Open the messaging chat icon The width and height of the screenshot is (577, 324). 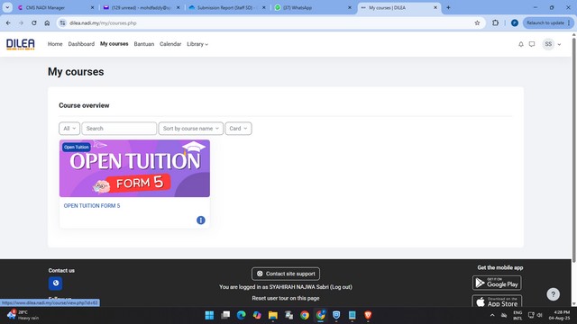(532, 44)
